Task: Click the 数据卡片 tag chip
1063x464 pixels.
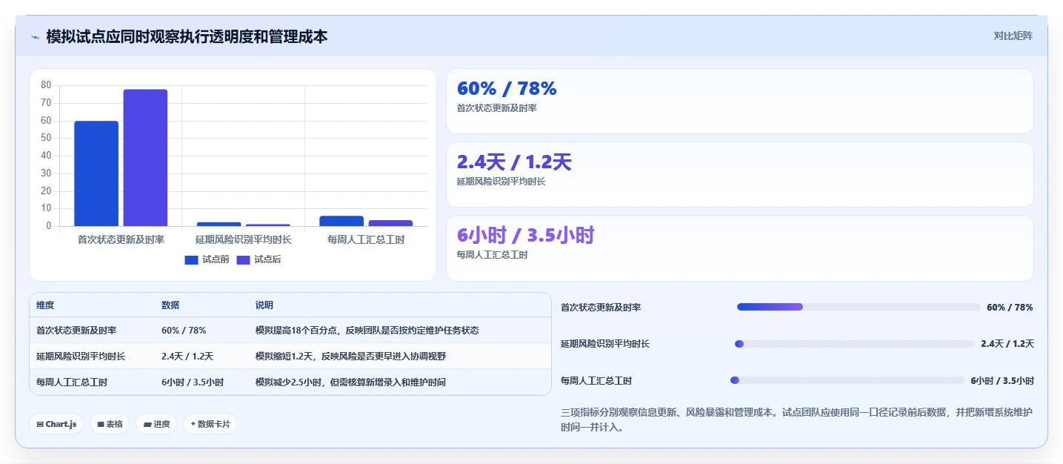Action: (210, 424)
